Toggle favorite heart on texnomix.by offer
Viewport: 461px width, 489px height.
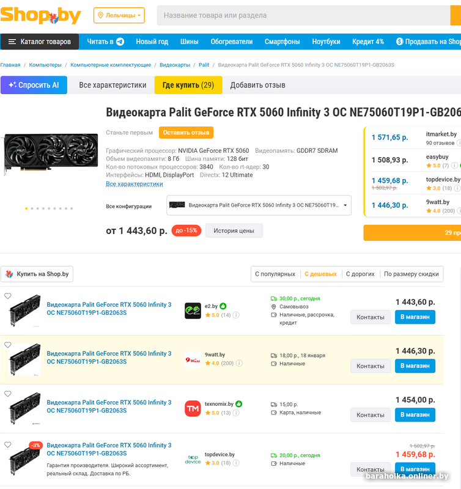coord(8,394)
